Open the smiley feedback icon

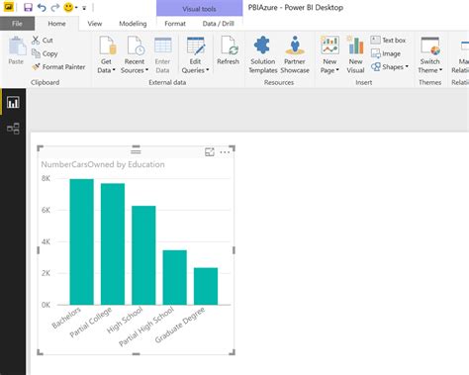[68, 7]
